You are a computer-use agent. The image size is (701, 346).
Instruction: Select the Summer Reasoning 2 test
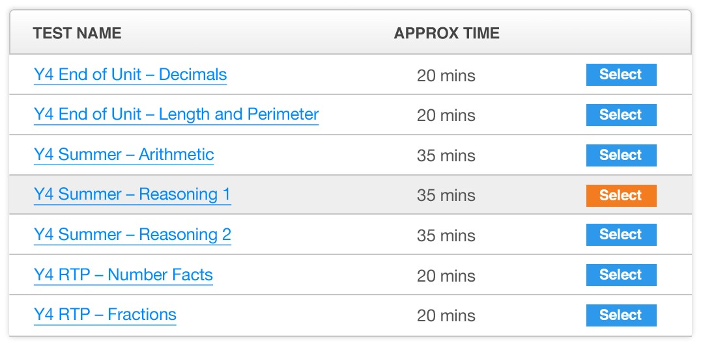621,235
